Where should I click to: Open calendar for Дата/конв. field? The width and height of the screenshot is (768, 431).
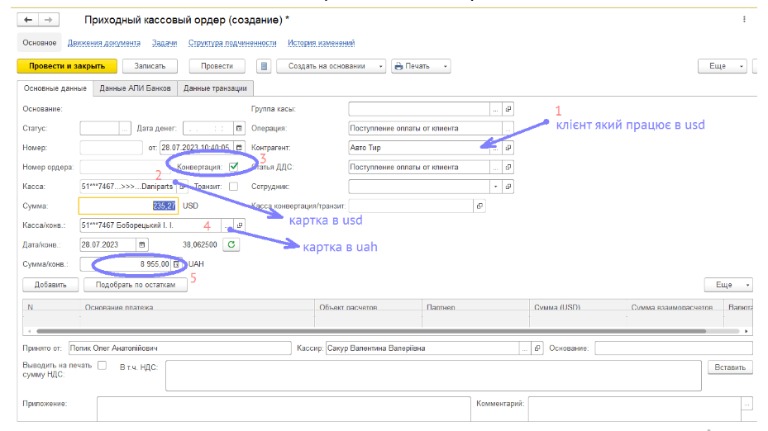(142, 244)
